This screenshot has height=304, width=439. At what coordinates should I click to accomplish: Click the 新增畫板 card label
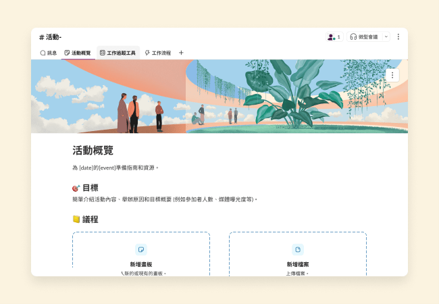[x=141, y=264]
